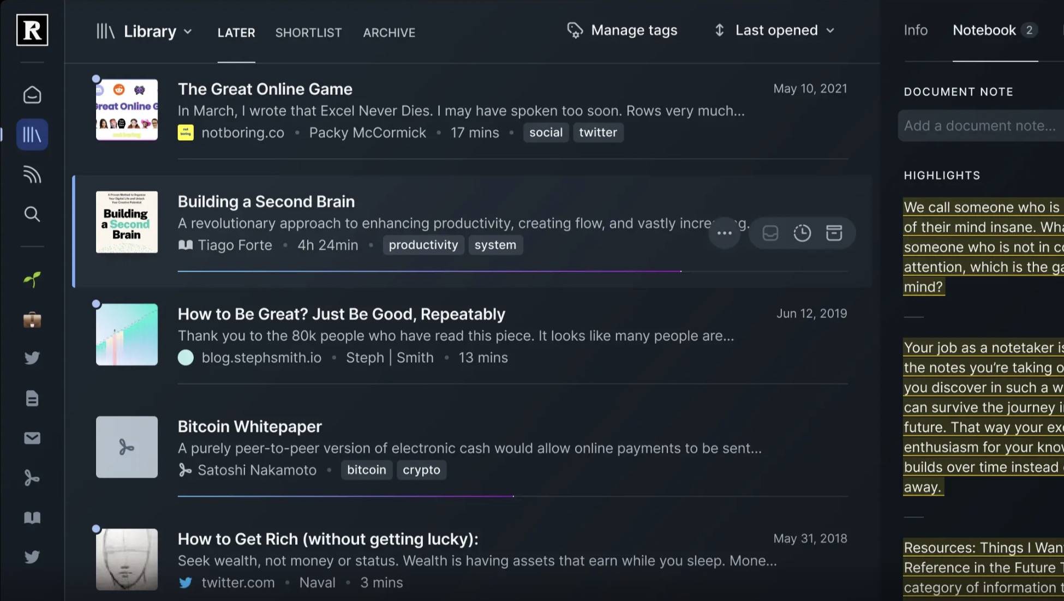1064x601 pixels.
Task: Open the Info panel tab
Action: point(915,31)
